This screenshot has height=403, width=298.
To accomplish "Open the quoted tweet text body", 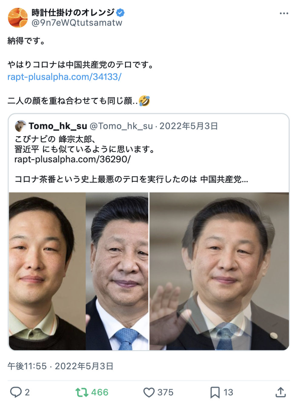I will tap(131, 159).
